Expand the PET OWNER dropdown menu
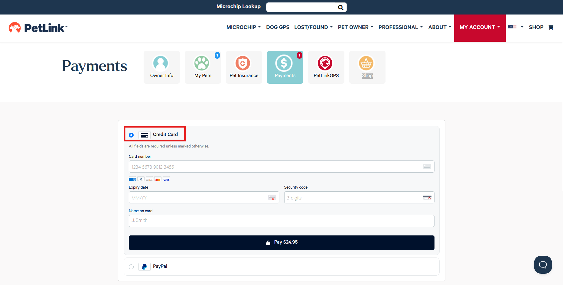Image resolution: width=563 pixels, height=285 pixels. (x=356, y=27)
